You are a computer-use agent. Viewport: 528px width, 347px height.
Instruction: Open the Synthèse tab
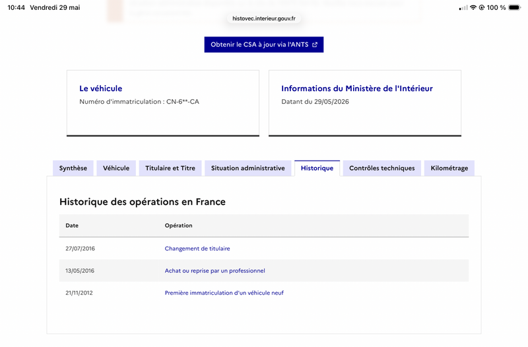click(x=73, y=168)
